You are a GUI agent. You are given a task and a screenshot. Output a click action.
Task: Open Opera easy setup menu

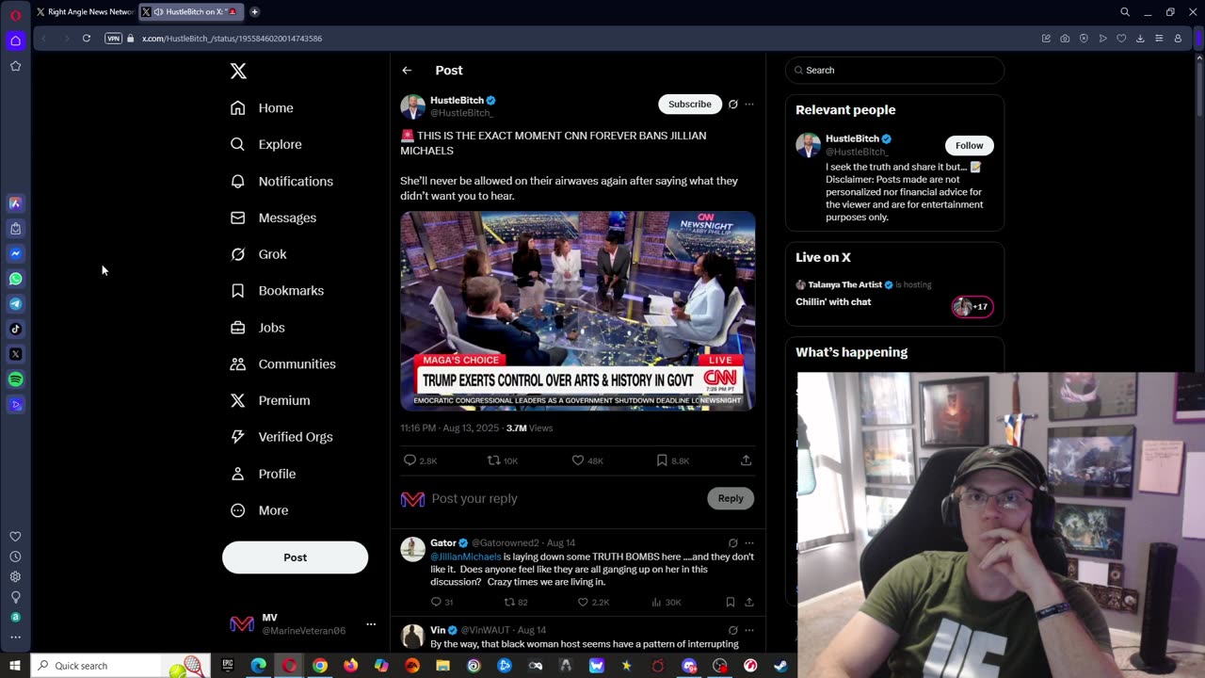click(1159, 39)
